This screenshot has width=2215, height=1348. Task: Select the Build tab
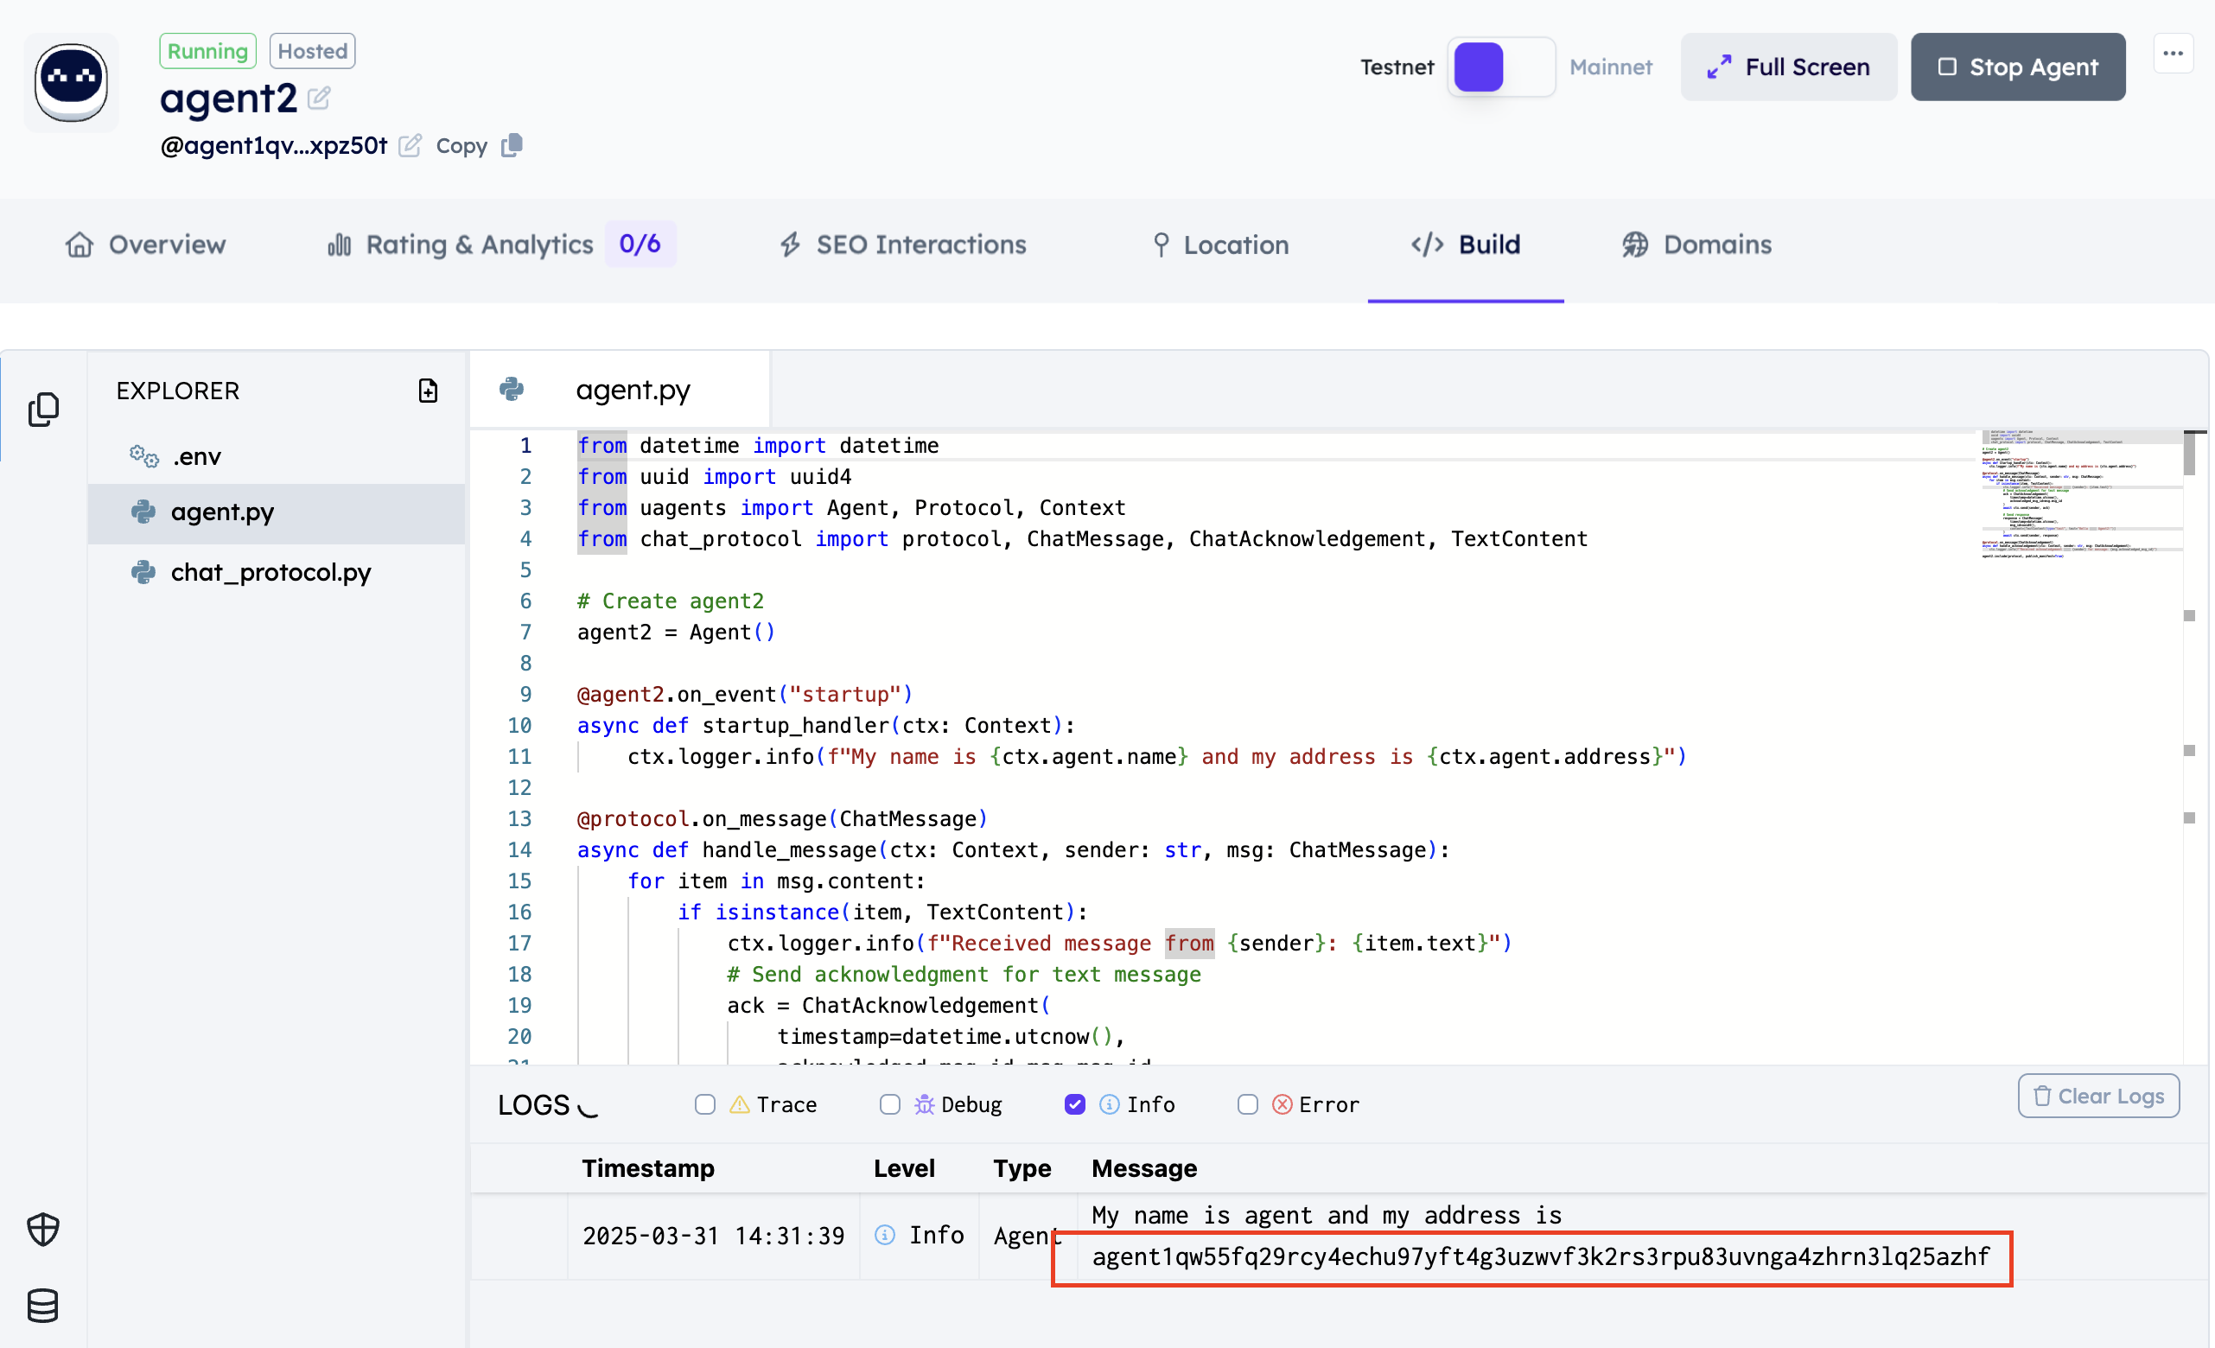pyautogui.click(x=1465, y=245)
